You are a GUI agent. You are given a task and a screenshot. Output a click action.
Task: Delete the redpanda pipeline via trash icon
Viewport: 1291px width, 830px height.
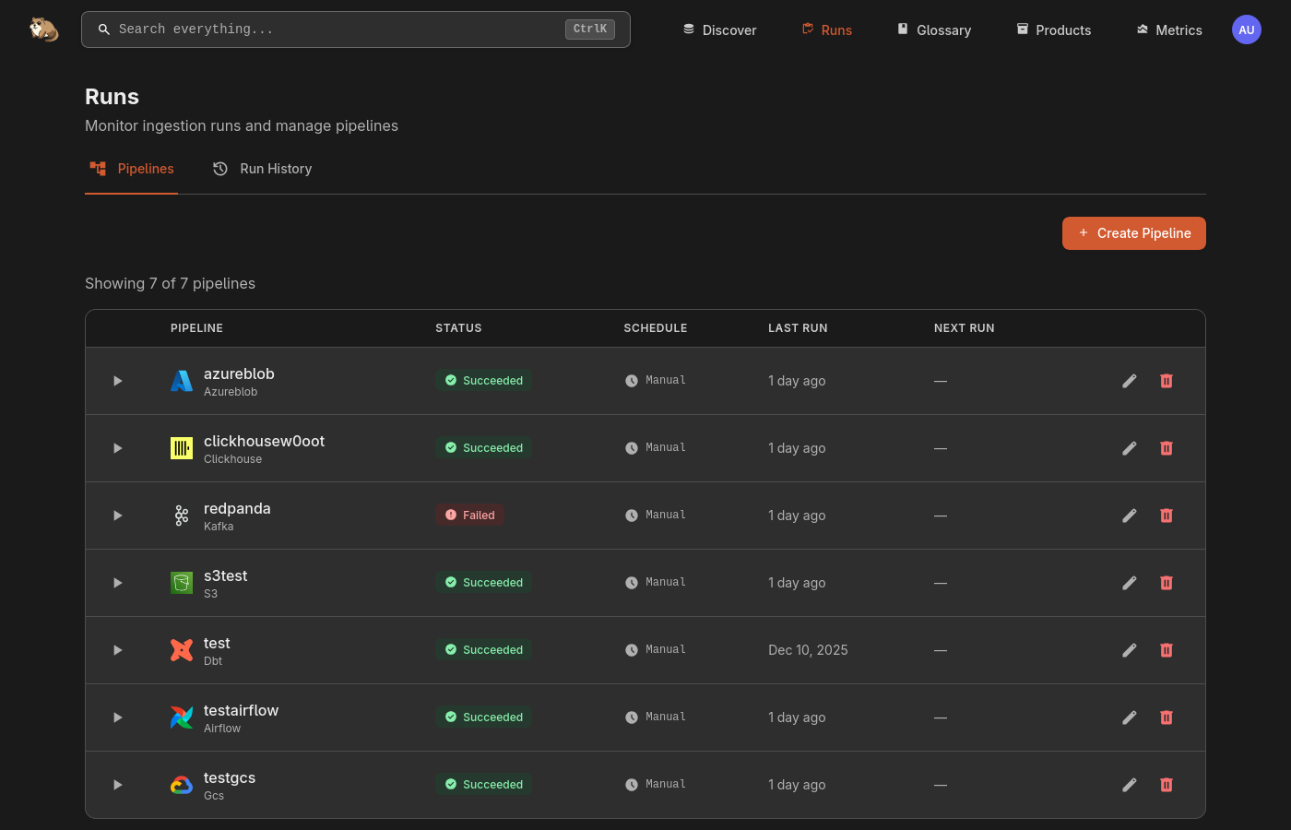point(1166,516)
